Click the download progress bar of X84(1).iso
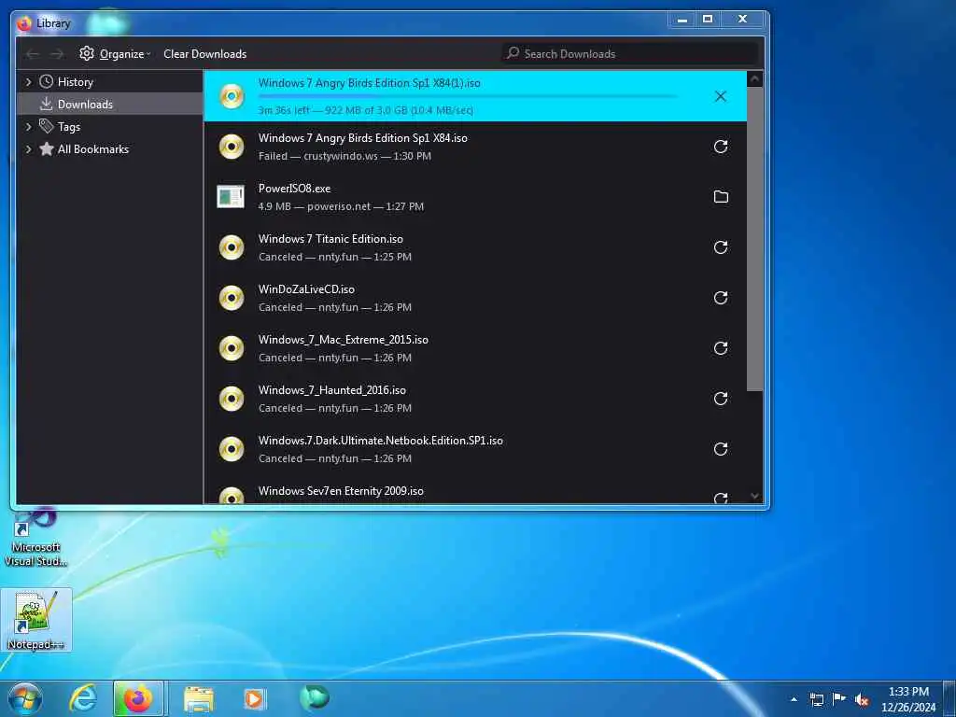Viewport: 956px width, 717px height. click(467, 96)
